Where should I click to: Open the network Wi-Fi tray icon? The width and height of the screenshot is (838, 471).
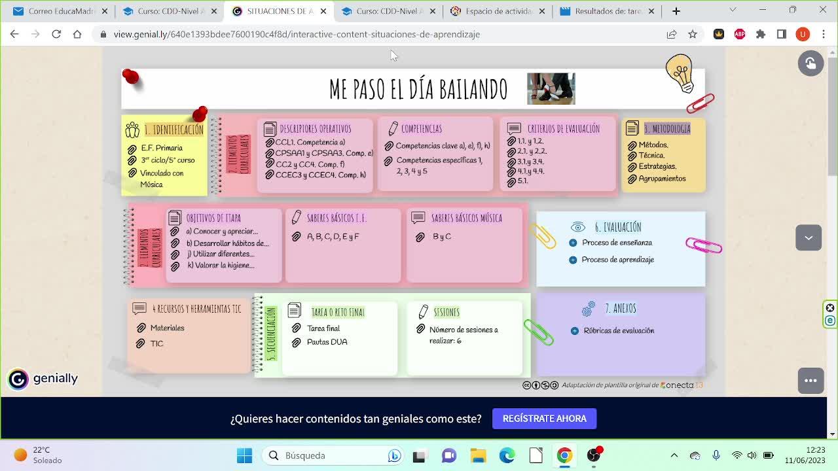737,455
